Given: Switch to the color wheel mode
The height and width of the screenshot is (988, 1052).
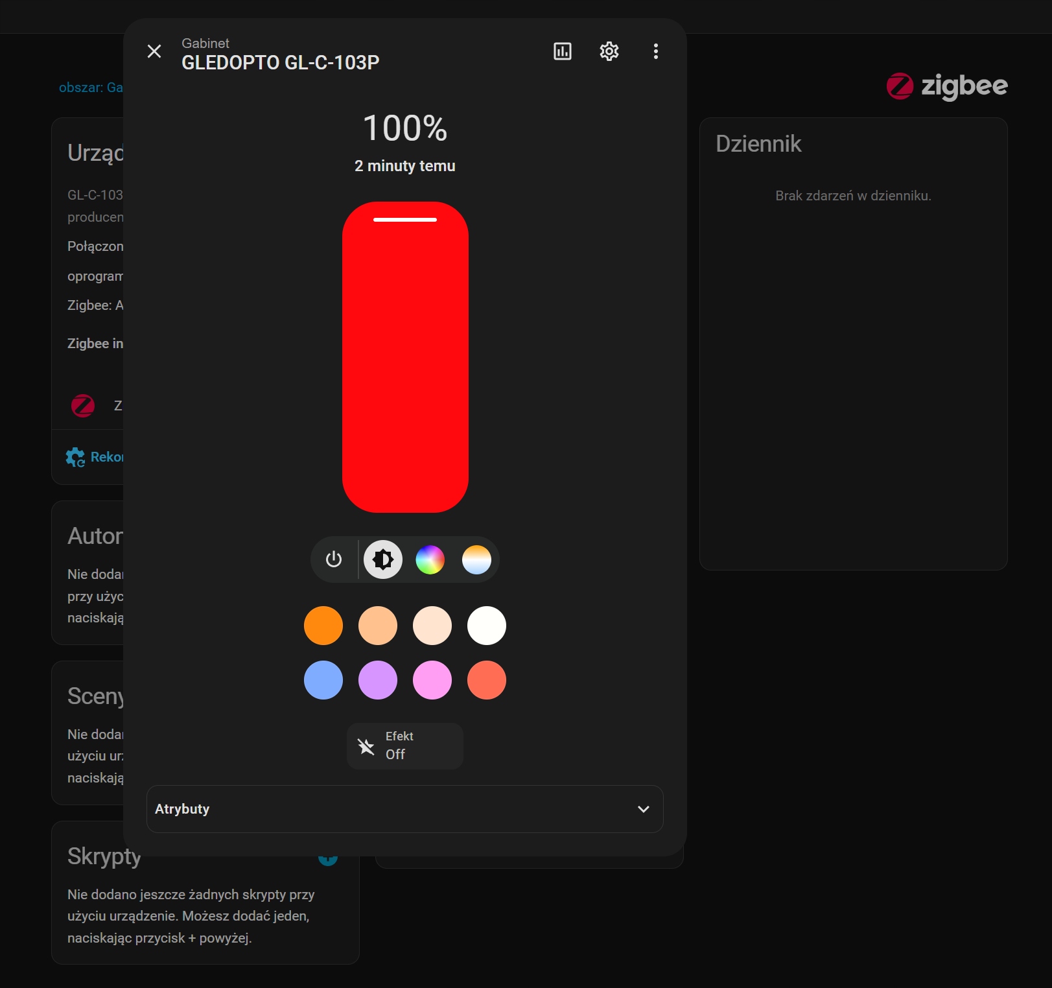Looking at the screenshot, I should 430,559.
